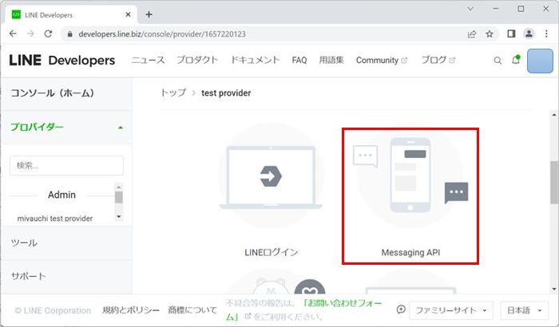Click the LINE Developers logo
This screenshot has width=559, height=327.
tap(62, 60)
